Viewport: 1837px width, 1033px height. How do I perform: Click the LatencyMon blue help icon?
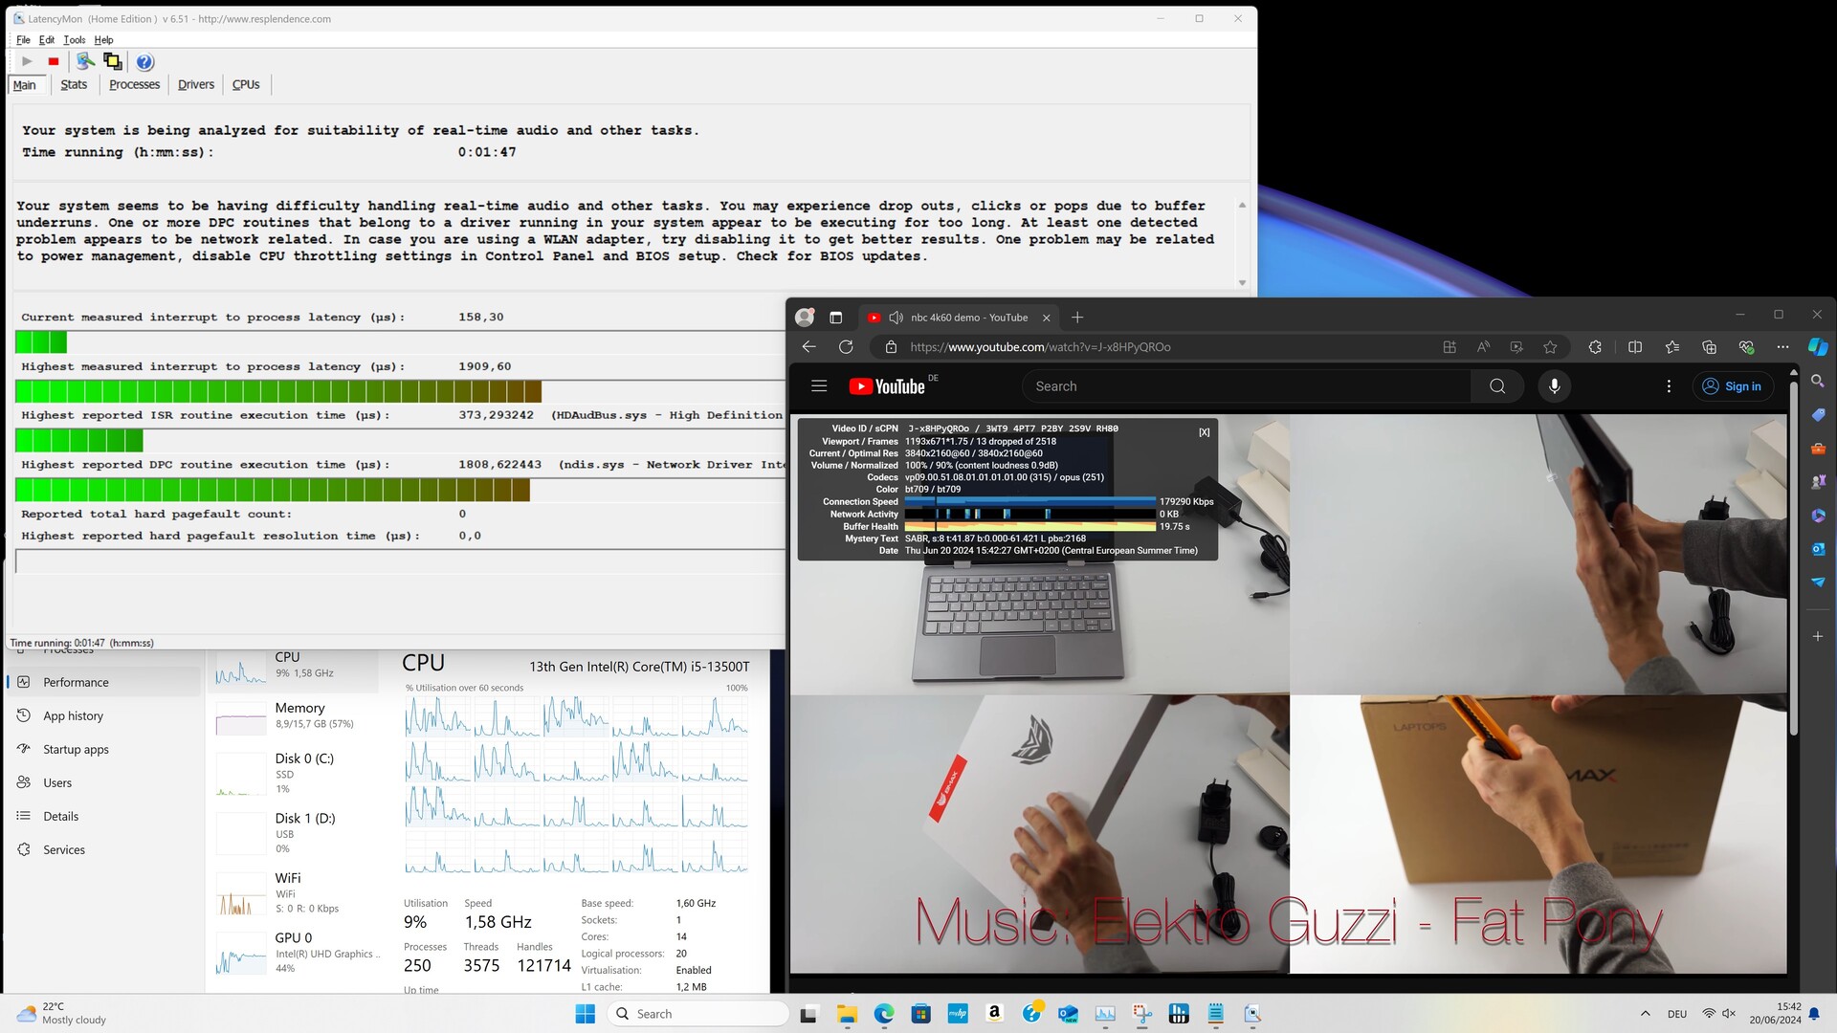click(x=144, y=62)
